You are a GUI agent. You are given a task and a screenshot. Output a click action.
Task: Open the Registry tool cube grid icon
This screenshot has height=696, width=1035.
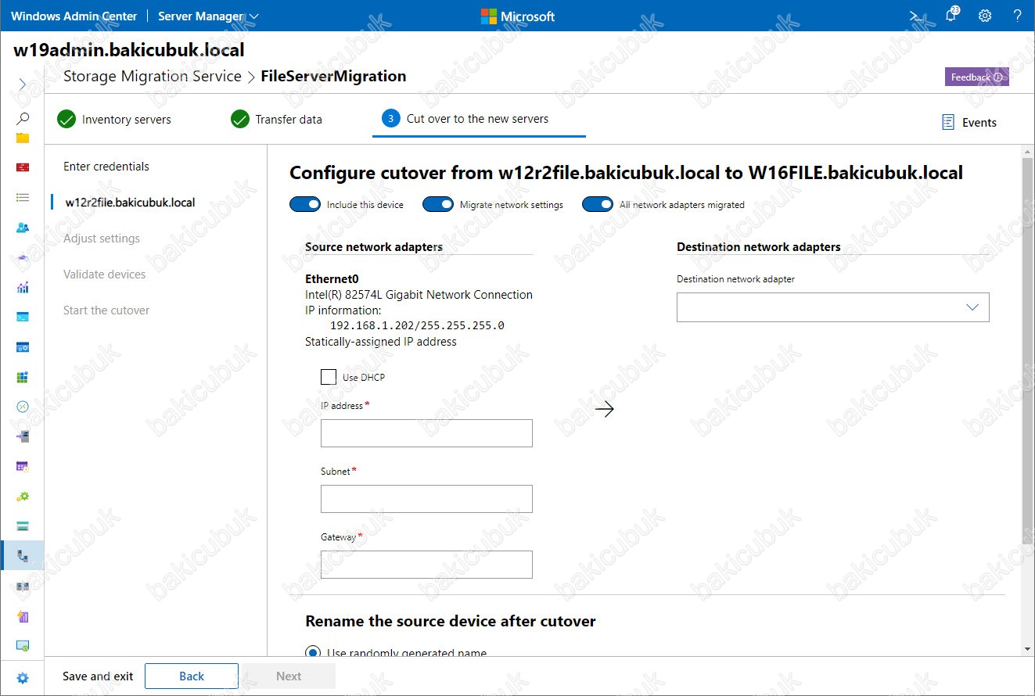pyautogui.click(x=23, y=377)
